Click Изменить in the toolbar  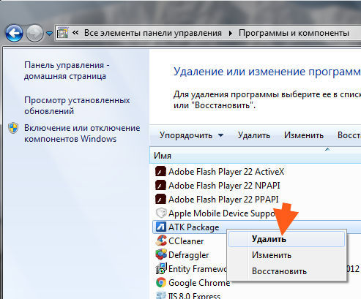304,135
